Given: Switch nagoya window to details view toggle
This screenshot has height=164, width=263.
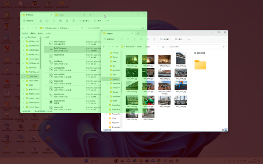Looking at the screenshot, I should pos(223,130).
